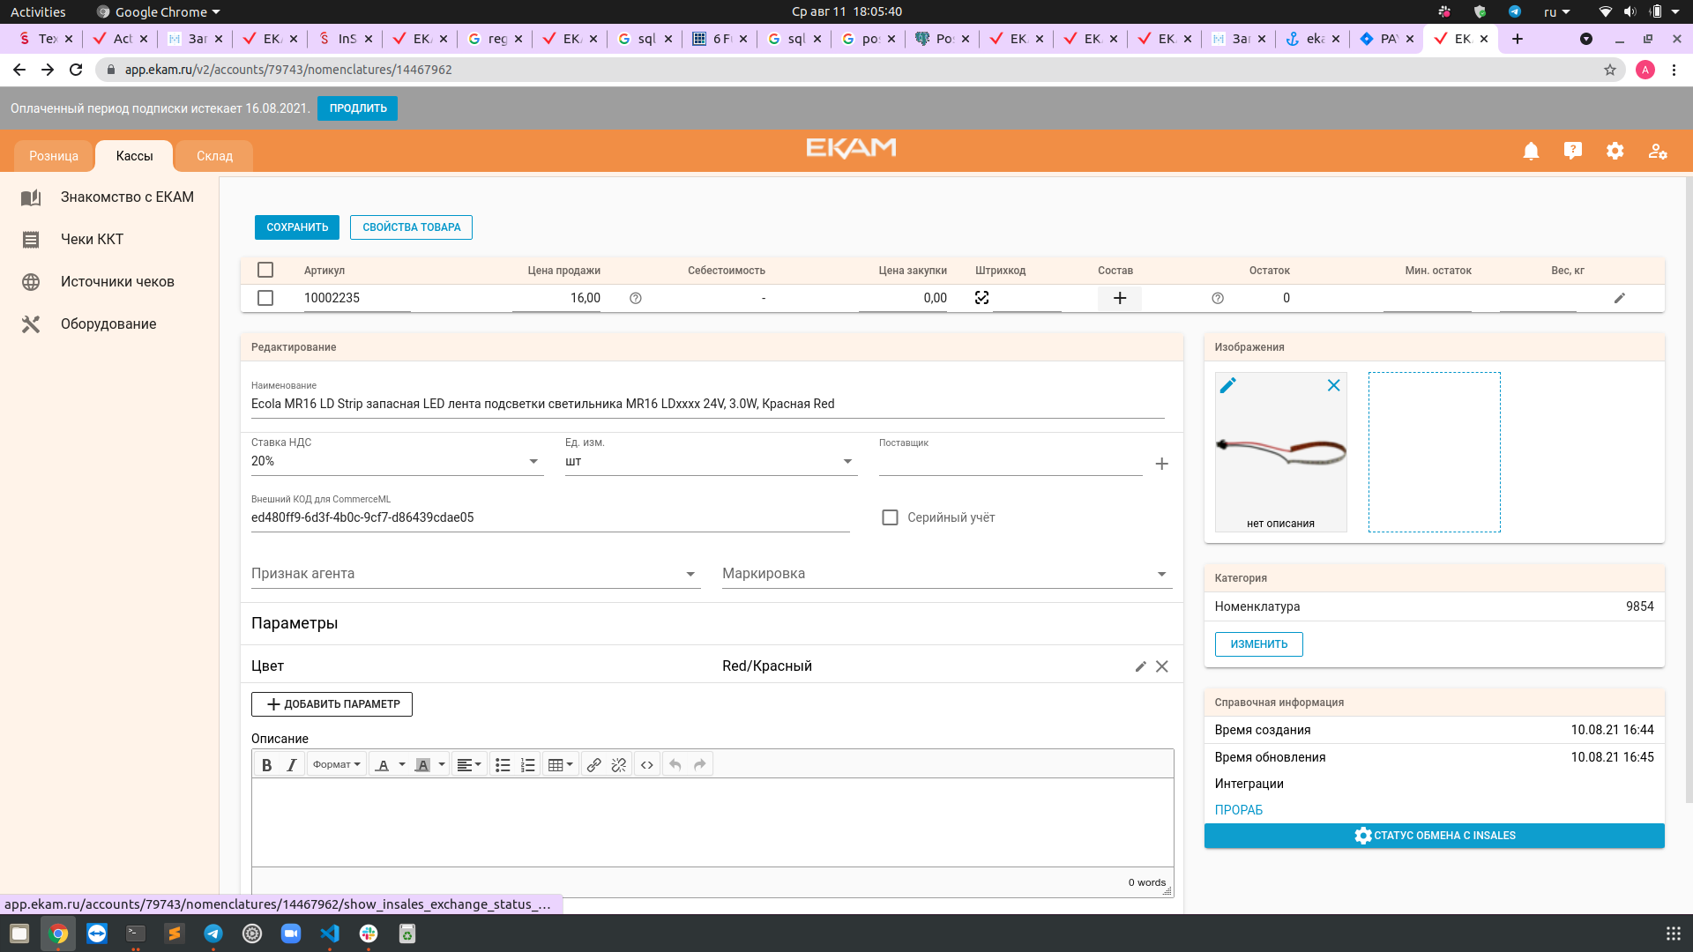Screen dimensions: 1693x952
Task: Open the text alignment dropdown
Action: pos(469,765)
